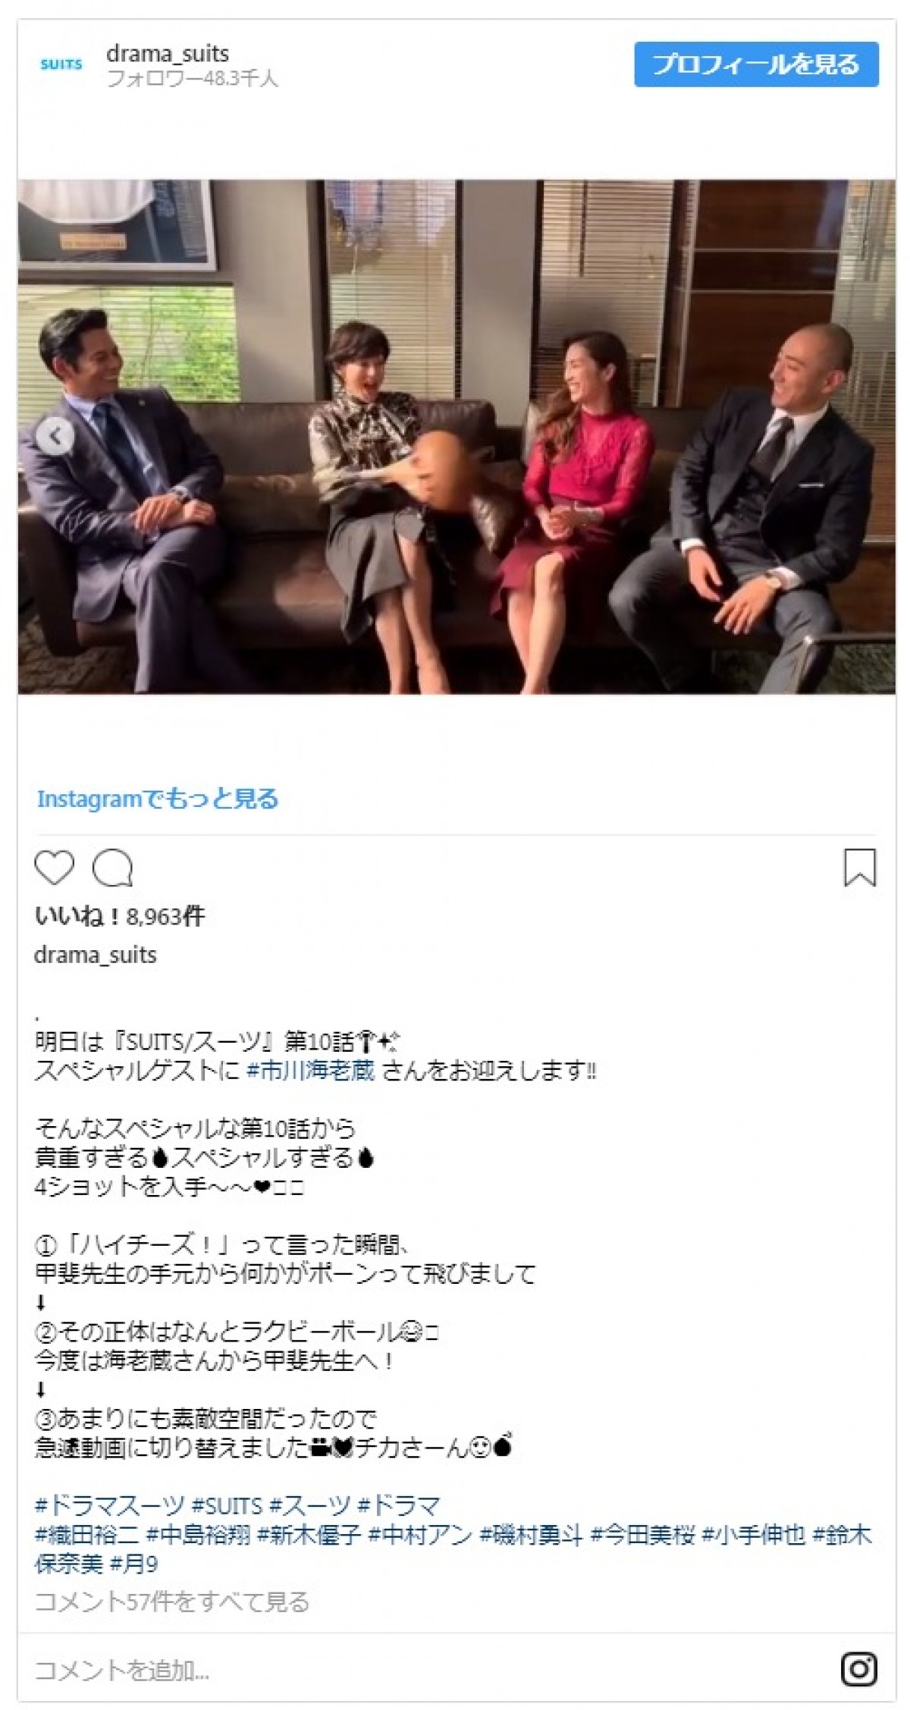The width and height of the screenshot is (910, 1710).
Task: Like the post with heart icon
Action: tap(55, 868)
